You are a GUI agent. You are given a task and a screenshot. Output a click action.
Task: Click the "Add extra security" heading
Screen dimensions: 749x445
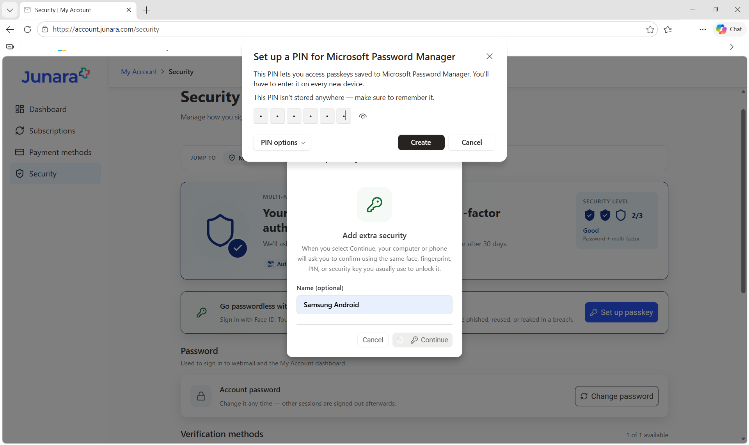(x=374, y=235)
